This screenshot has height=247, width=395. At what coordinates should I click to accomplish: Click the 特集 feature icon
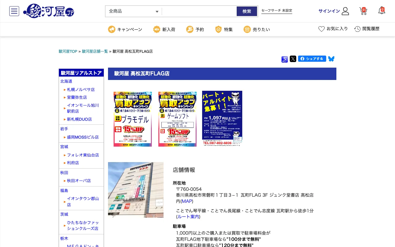tap(218, 29)
